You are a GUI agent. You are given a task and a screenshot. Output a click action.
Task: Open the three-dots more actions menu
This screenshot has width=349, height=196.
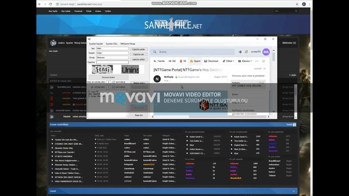pos(257,61)
